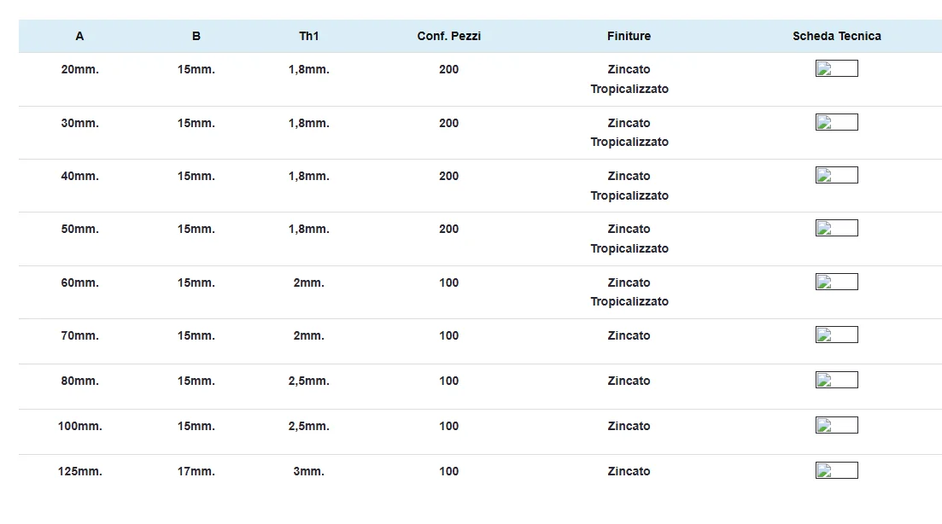Viewport: 942px width, 524px height.
Task: Click the 17mm. value in column B
Action: tap(196, 471)
